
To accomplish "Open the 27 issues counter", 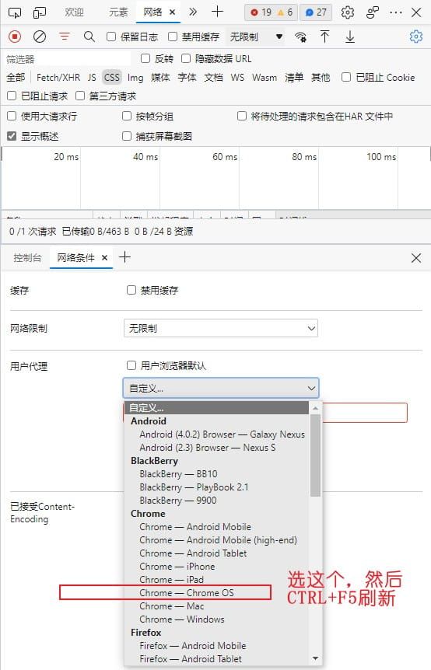I will 316,12.
